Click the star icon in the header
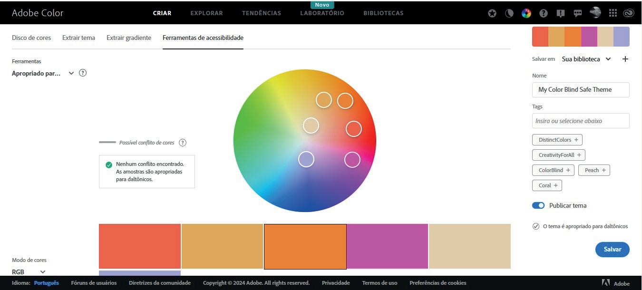The height and width of the screenshot is (290, 642). (492, 13)
